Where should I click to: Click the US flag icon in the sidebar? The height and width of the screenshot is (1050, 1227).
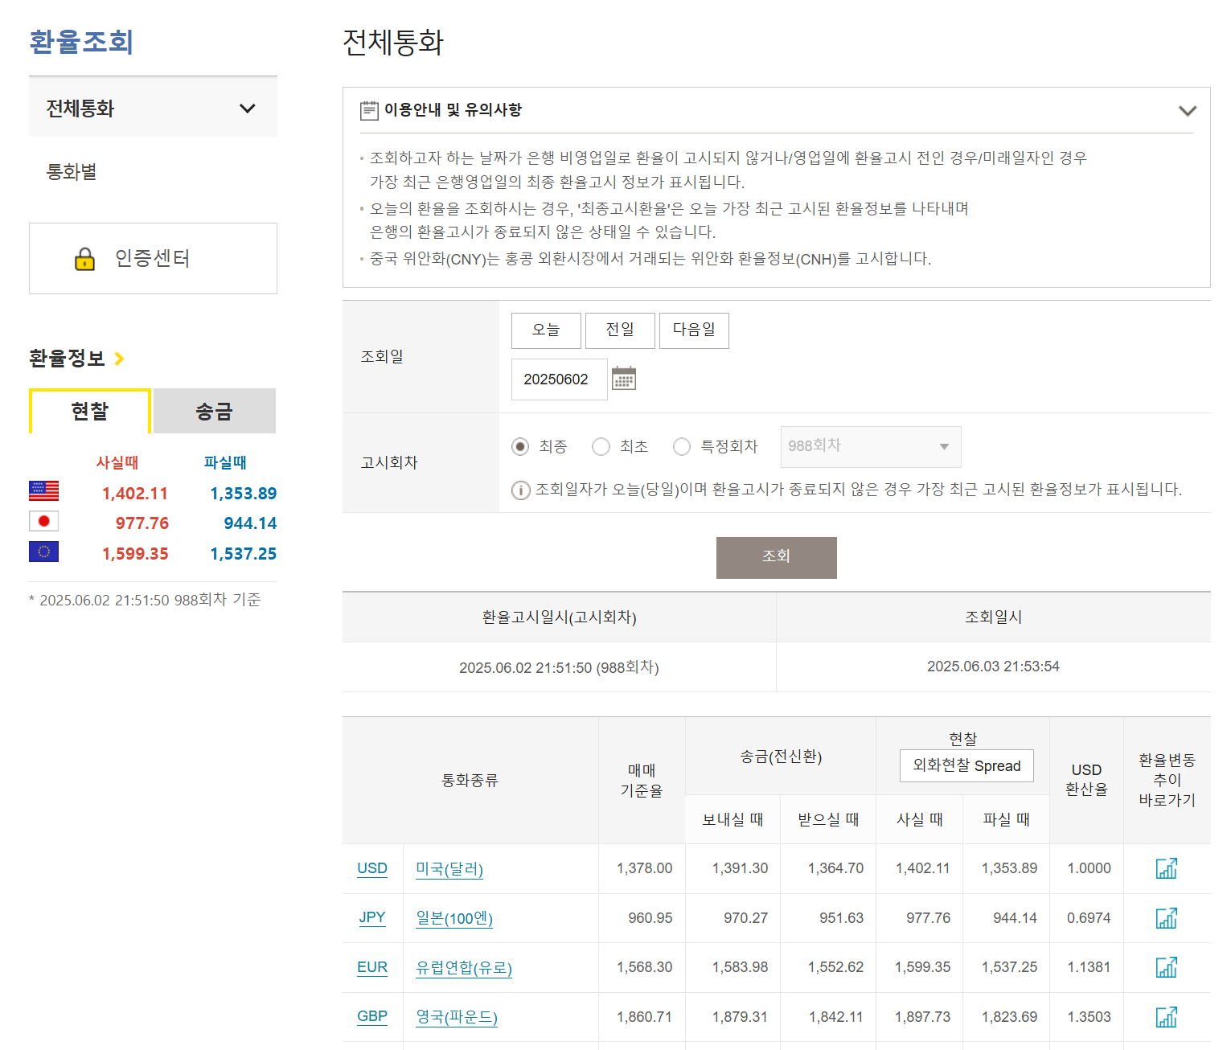coord(43,490)
